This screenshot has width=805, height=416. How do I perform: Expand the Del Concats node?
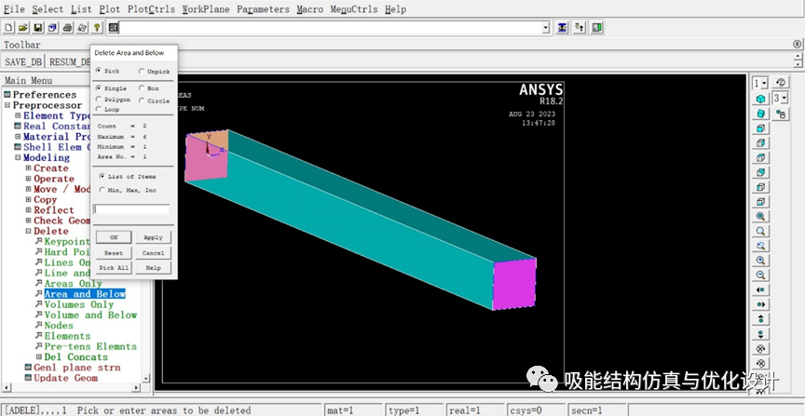[x=39, y=357]
